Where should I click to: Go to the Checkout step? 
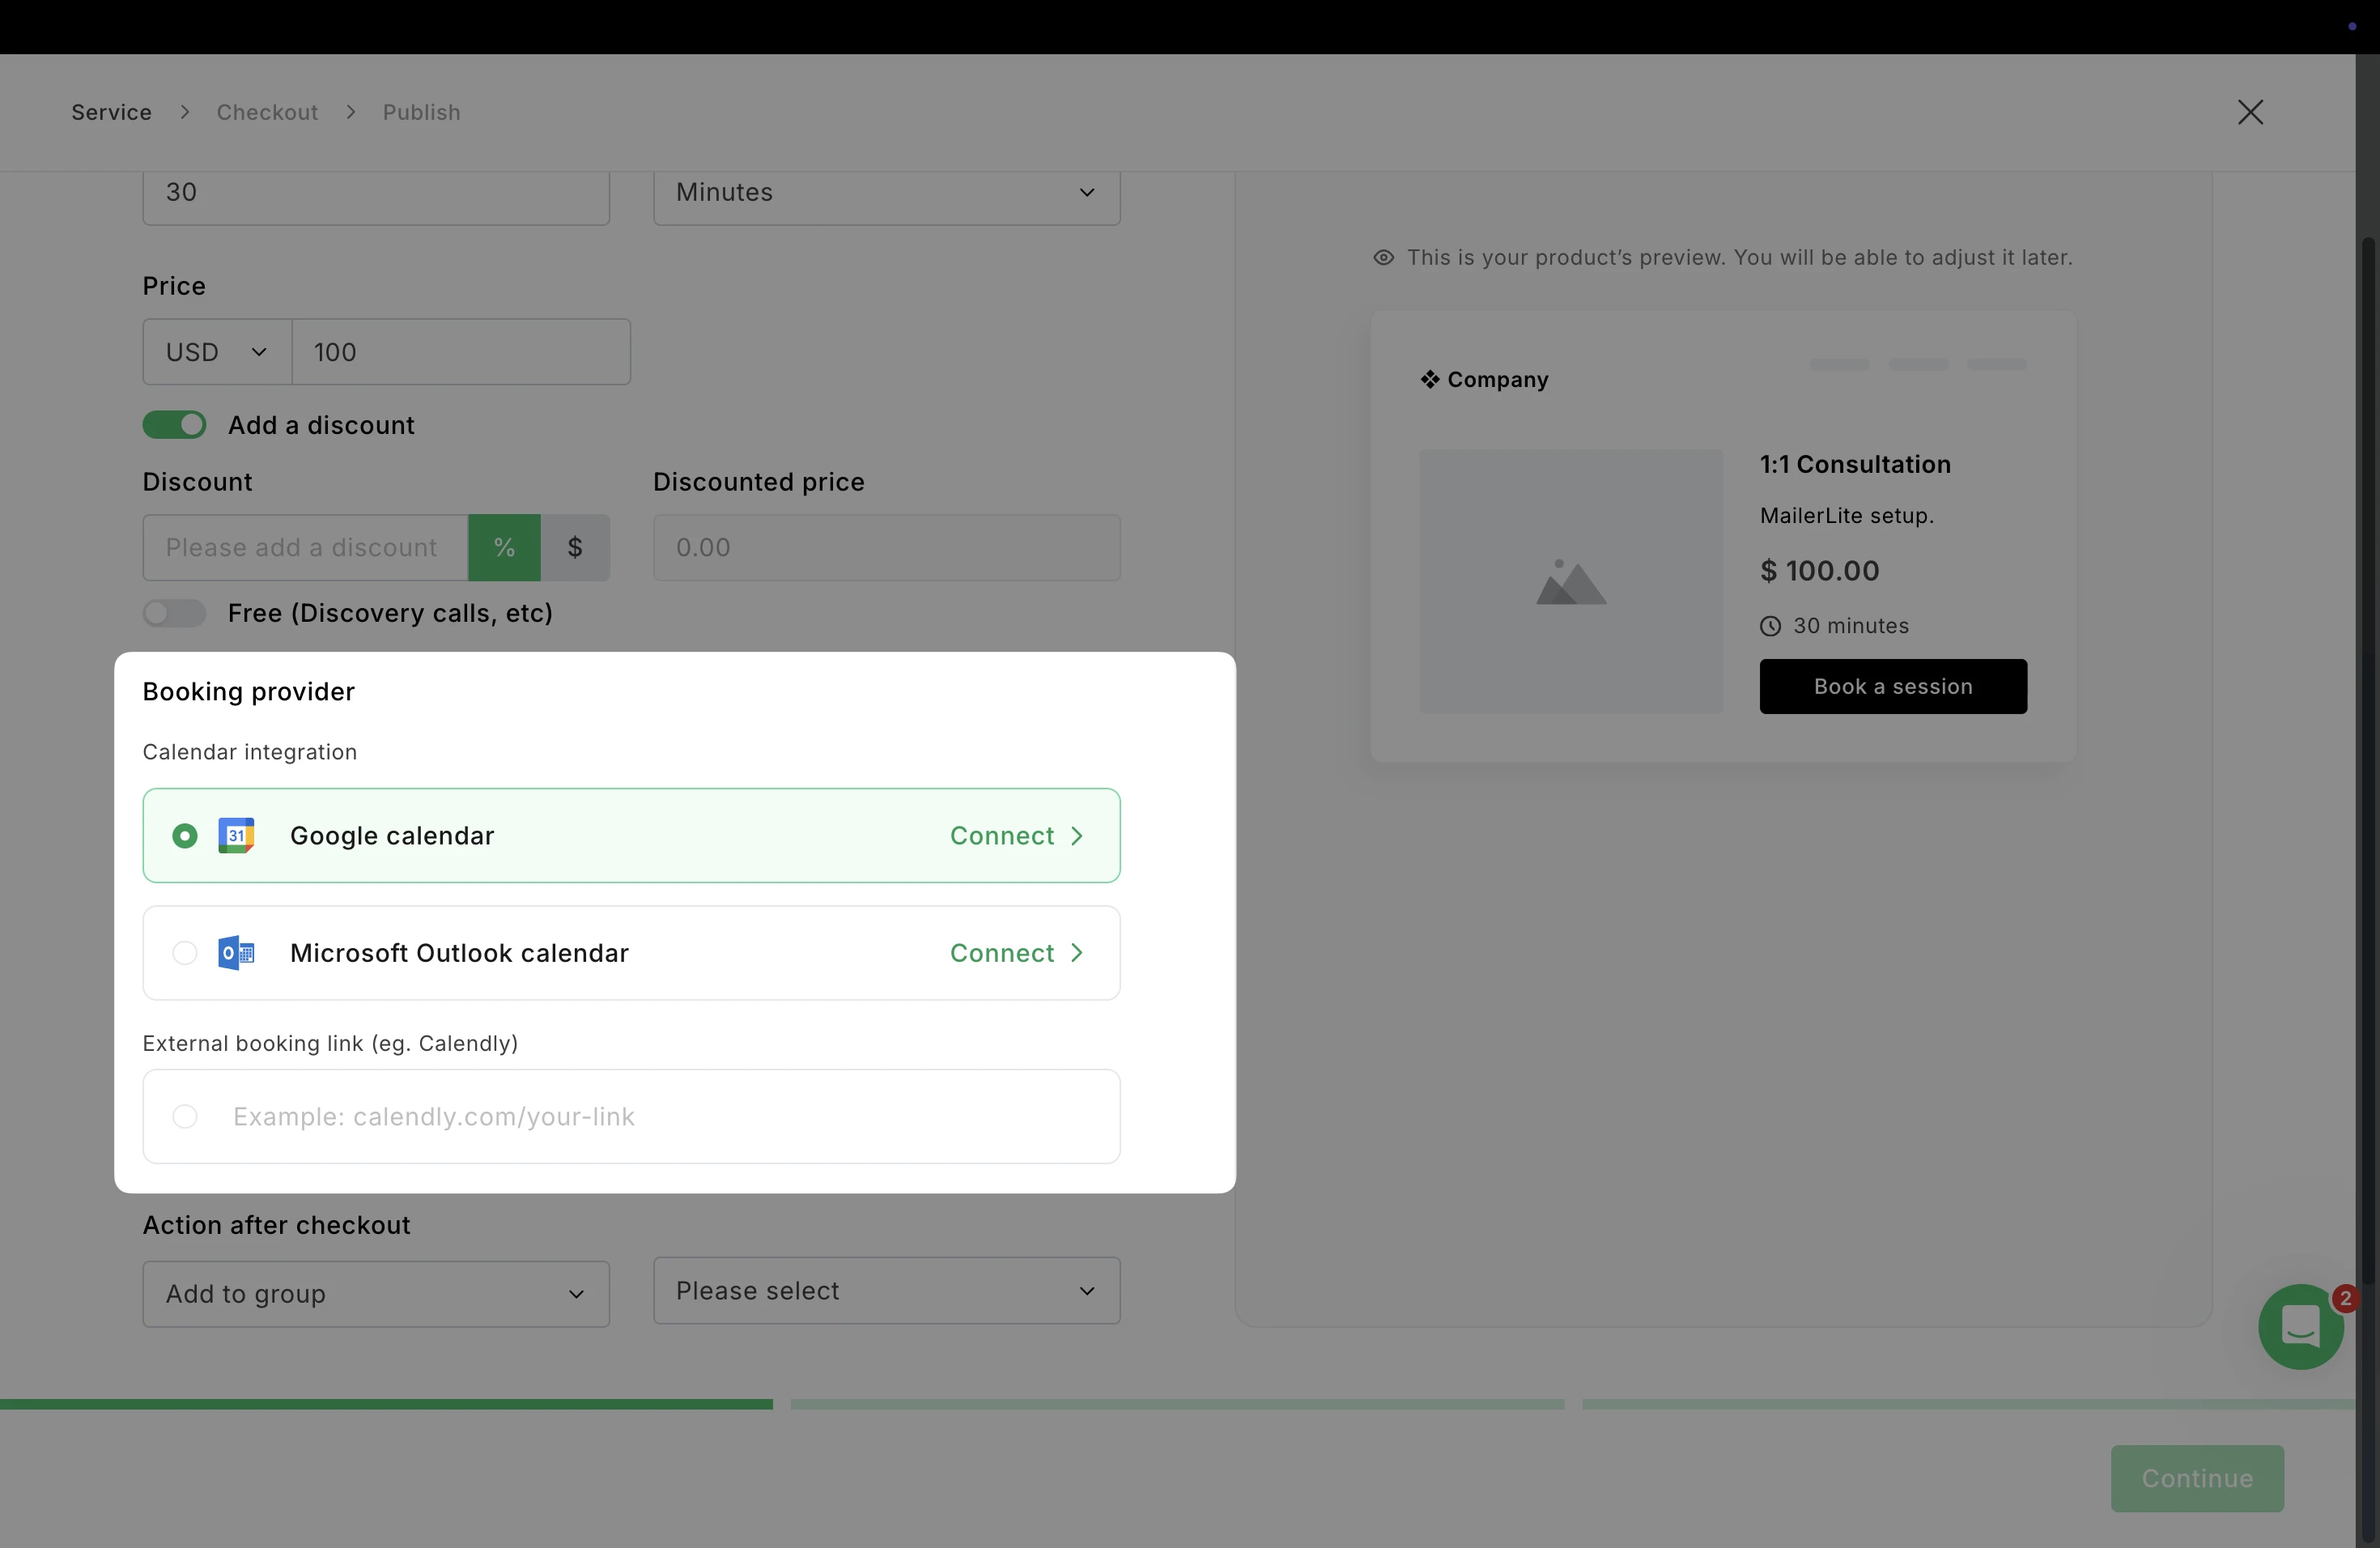[x=267, y=112]
